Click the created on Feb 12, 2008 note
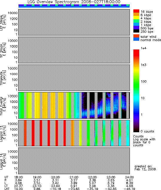This screenshot has height=190, width=161. click(x=145, y=168)
